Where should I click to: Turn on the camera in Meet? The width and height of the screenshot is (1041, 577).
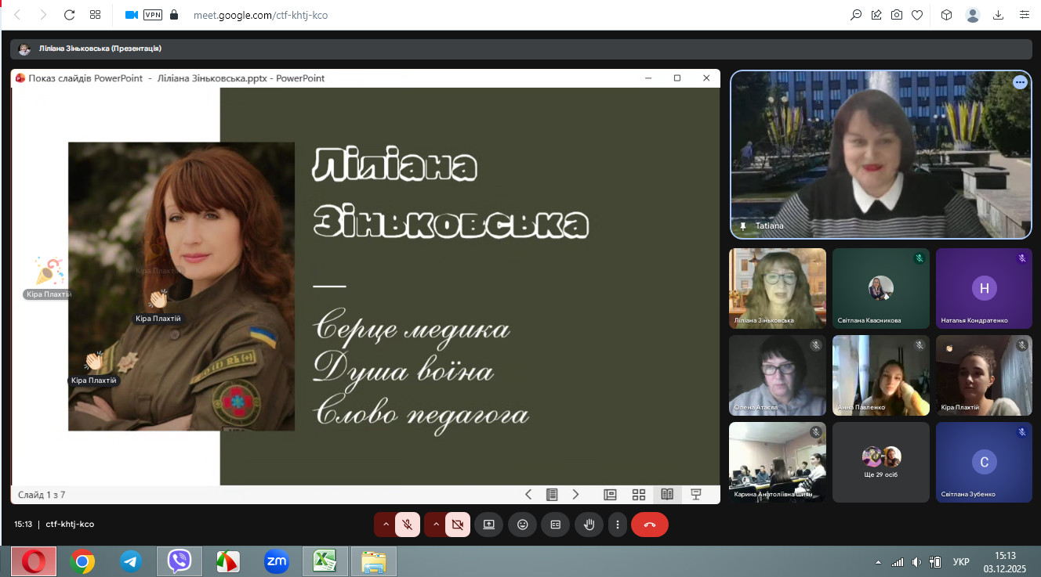(x=458, y=525)
